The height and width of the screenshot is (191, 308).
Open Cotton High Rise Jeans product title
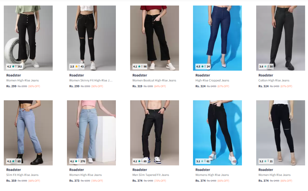tap(274, 81)
